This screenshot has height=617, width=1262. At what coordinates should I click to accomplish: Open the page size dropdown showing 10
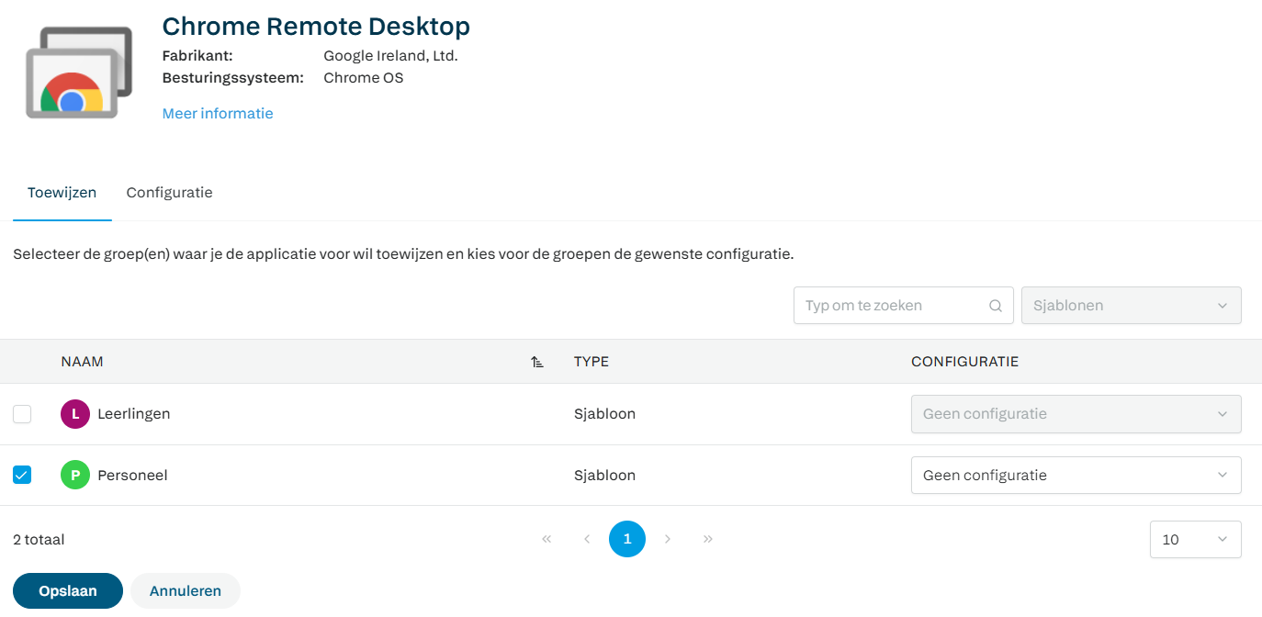click(1196, 540)
